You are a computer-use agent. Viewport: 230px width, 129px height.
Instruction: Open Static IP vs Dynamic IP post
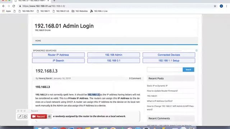pos(157,86)
